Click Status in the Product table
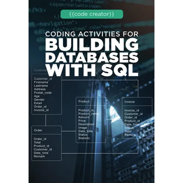This screenshot has height=183, width=183. (83, 135)
